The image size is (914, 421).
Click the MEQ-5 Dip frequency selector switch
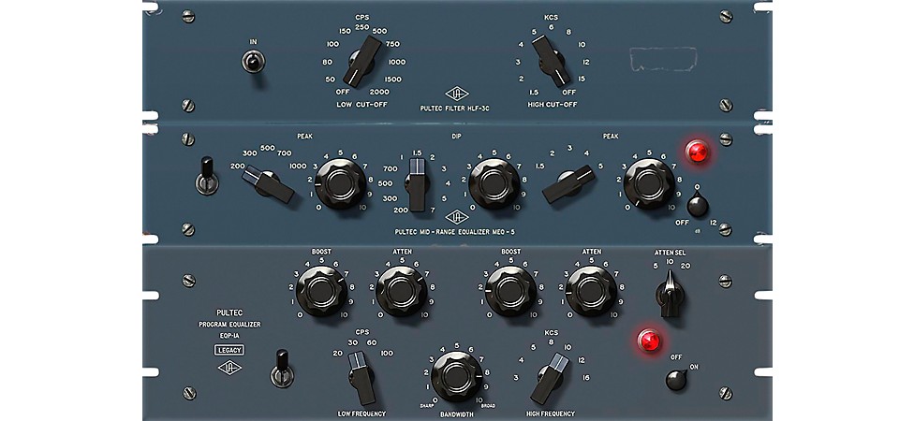click(418, 185)
